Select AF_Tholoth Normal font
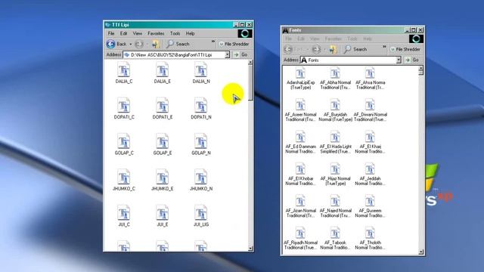The image size is (484, 272). pos(370,239)
